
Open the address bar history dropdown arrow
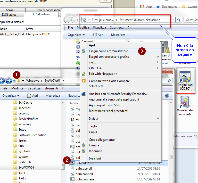173,20
